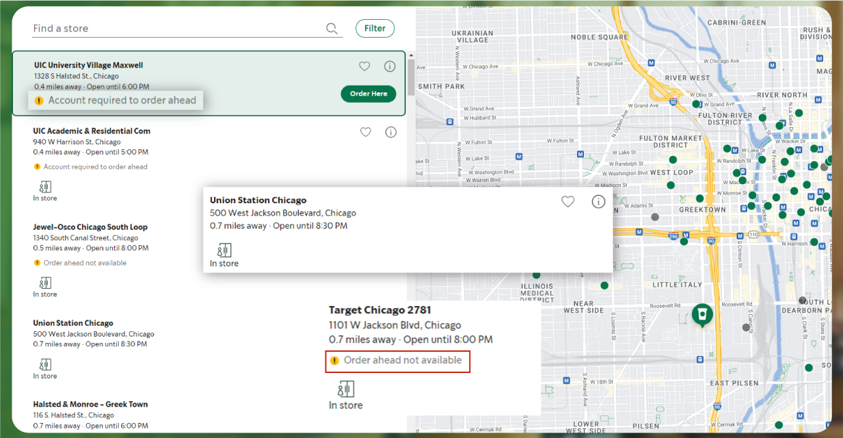Click transit station icon beside W Hubbard St

(x=449, y=122)
